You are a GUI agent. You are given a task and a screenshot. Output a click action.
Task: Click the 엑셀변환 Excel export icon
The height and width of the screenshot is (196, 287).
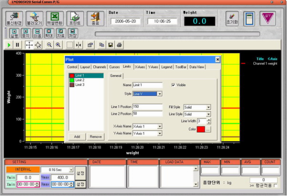(55, 18)
